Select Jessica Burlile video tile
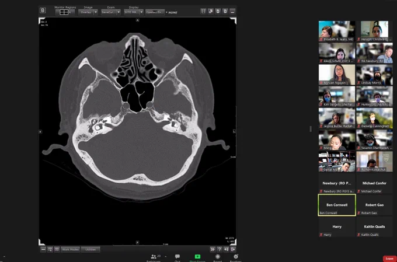397x262 pixels. point(337,118)
